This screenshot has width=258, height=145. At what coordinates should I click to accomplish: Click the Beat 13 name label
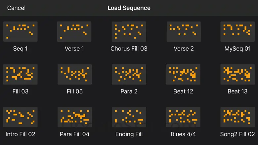[x=237, y=91]
